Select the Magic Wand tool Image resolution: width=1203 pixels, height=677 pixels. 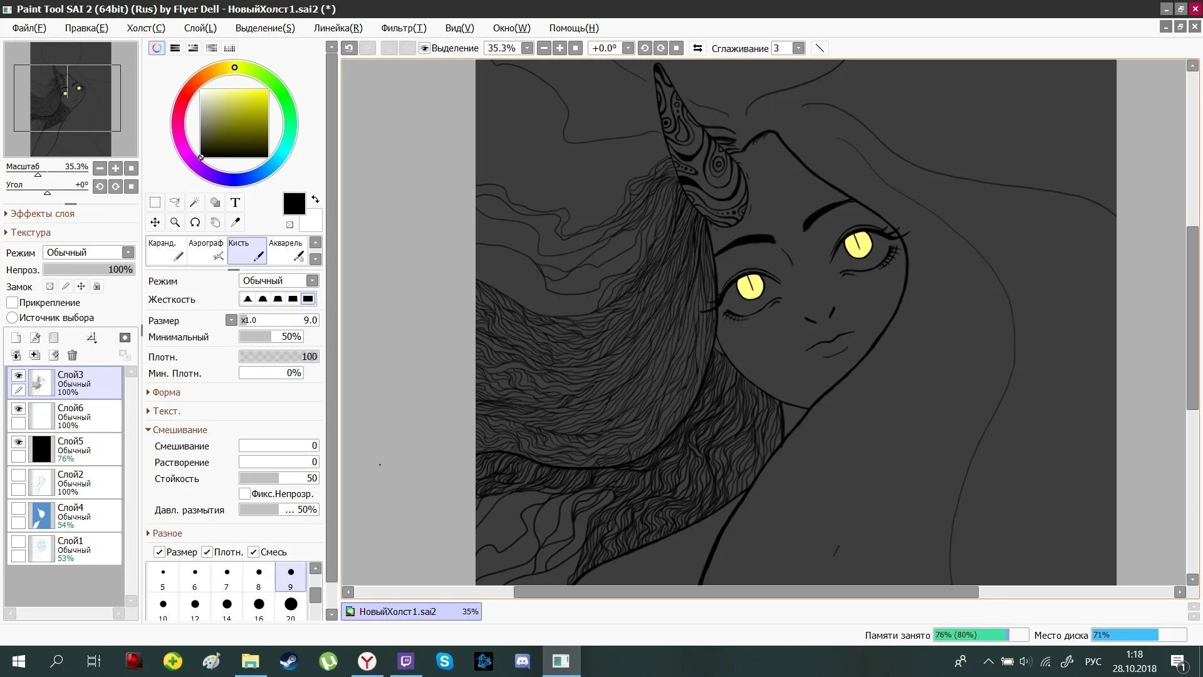[195, 202]
